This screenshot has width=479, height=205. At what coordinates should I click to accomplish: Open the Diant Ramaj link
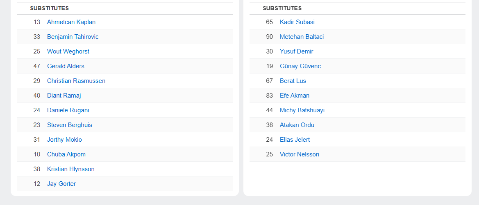click(x=64, y=96)
